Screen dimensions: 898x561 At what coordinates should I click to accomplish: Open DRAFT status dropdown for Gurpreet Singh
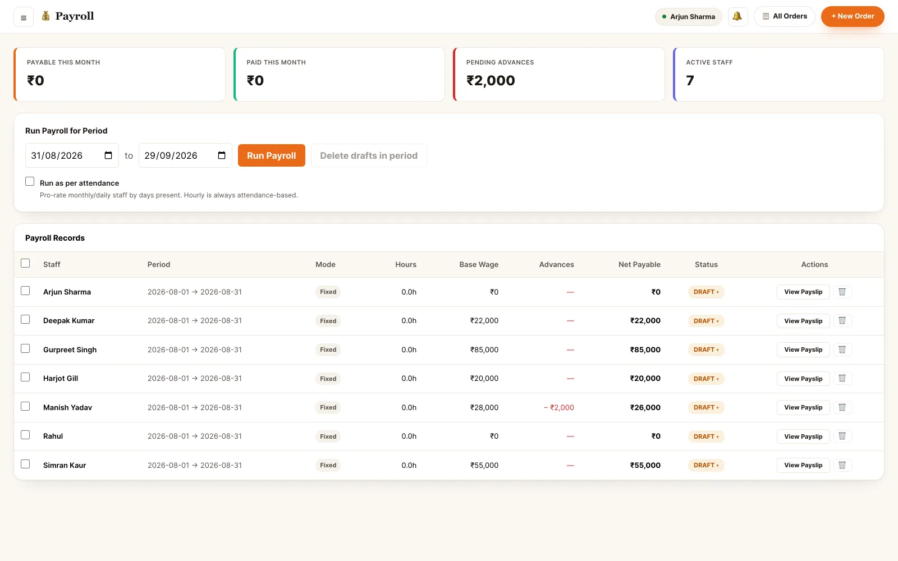point(706,350)
